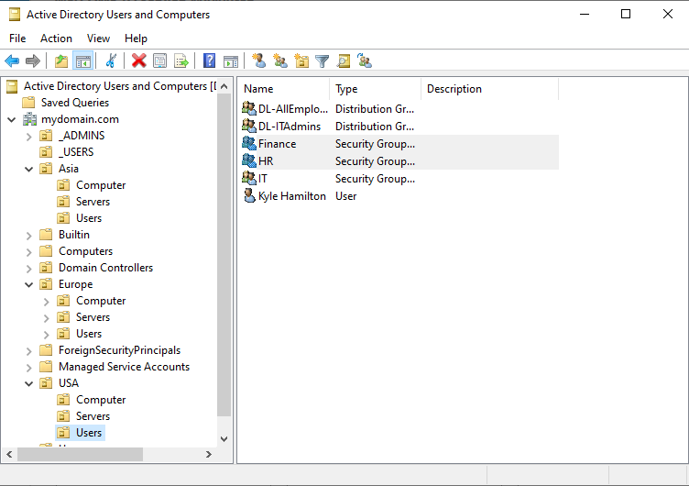
Task: Expand Servers under Europe
Action: click(47, 318)
